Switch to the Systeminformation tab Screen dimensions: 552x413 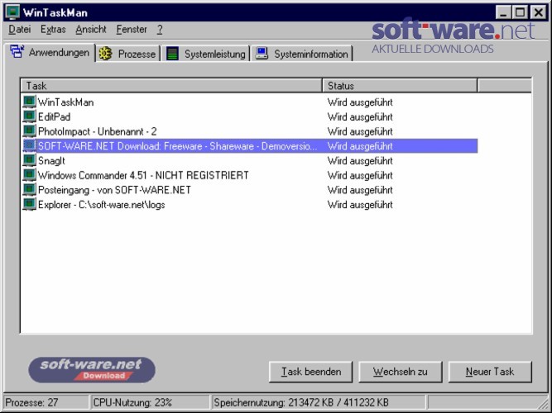[x=302, y=54]
